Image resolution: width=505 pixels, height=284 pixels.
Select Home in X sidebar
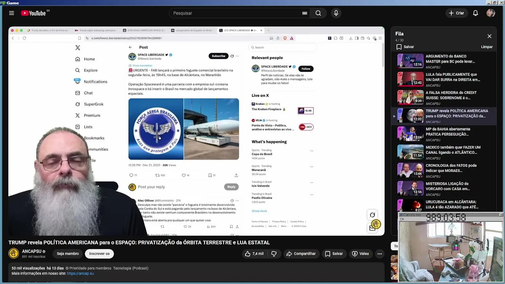[x=85, y=59]
